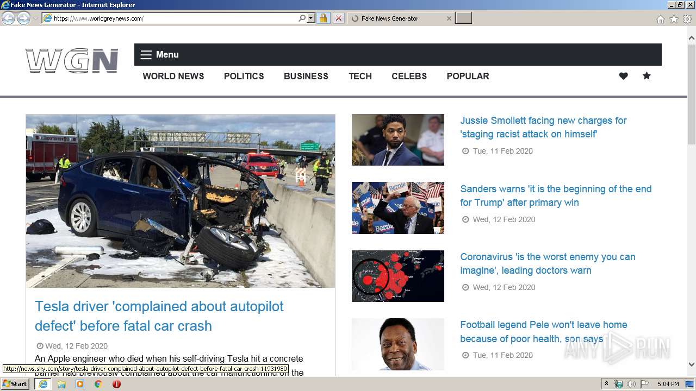Go to the Politics section
The height and width of the screenshot is (391, 696).
[244, 76]
